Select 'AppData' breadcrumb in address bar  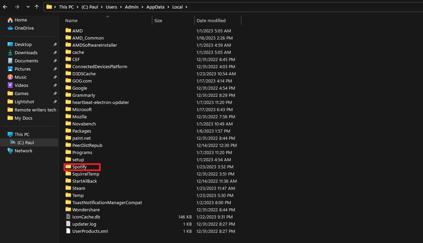point(156,7)
